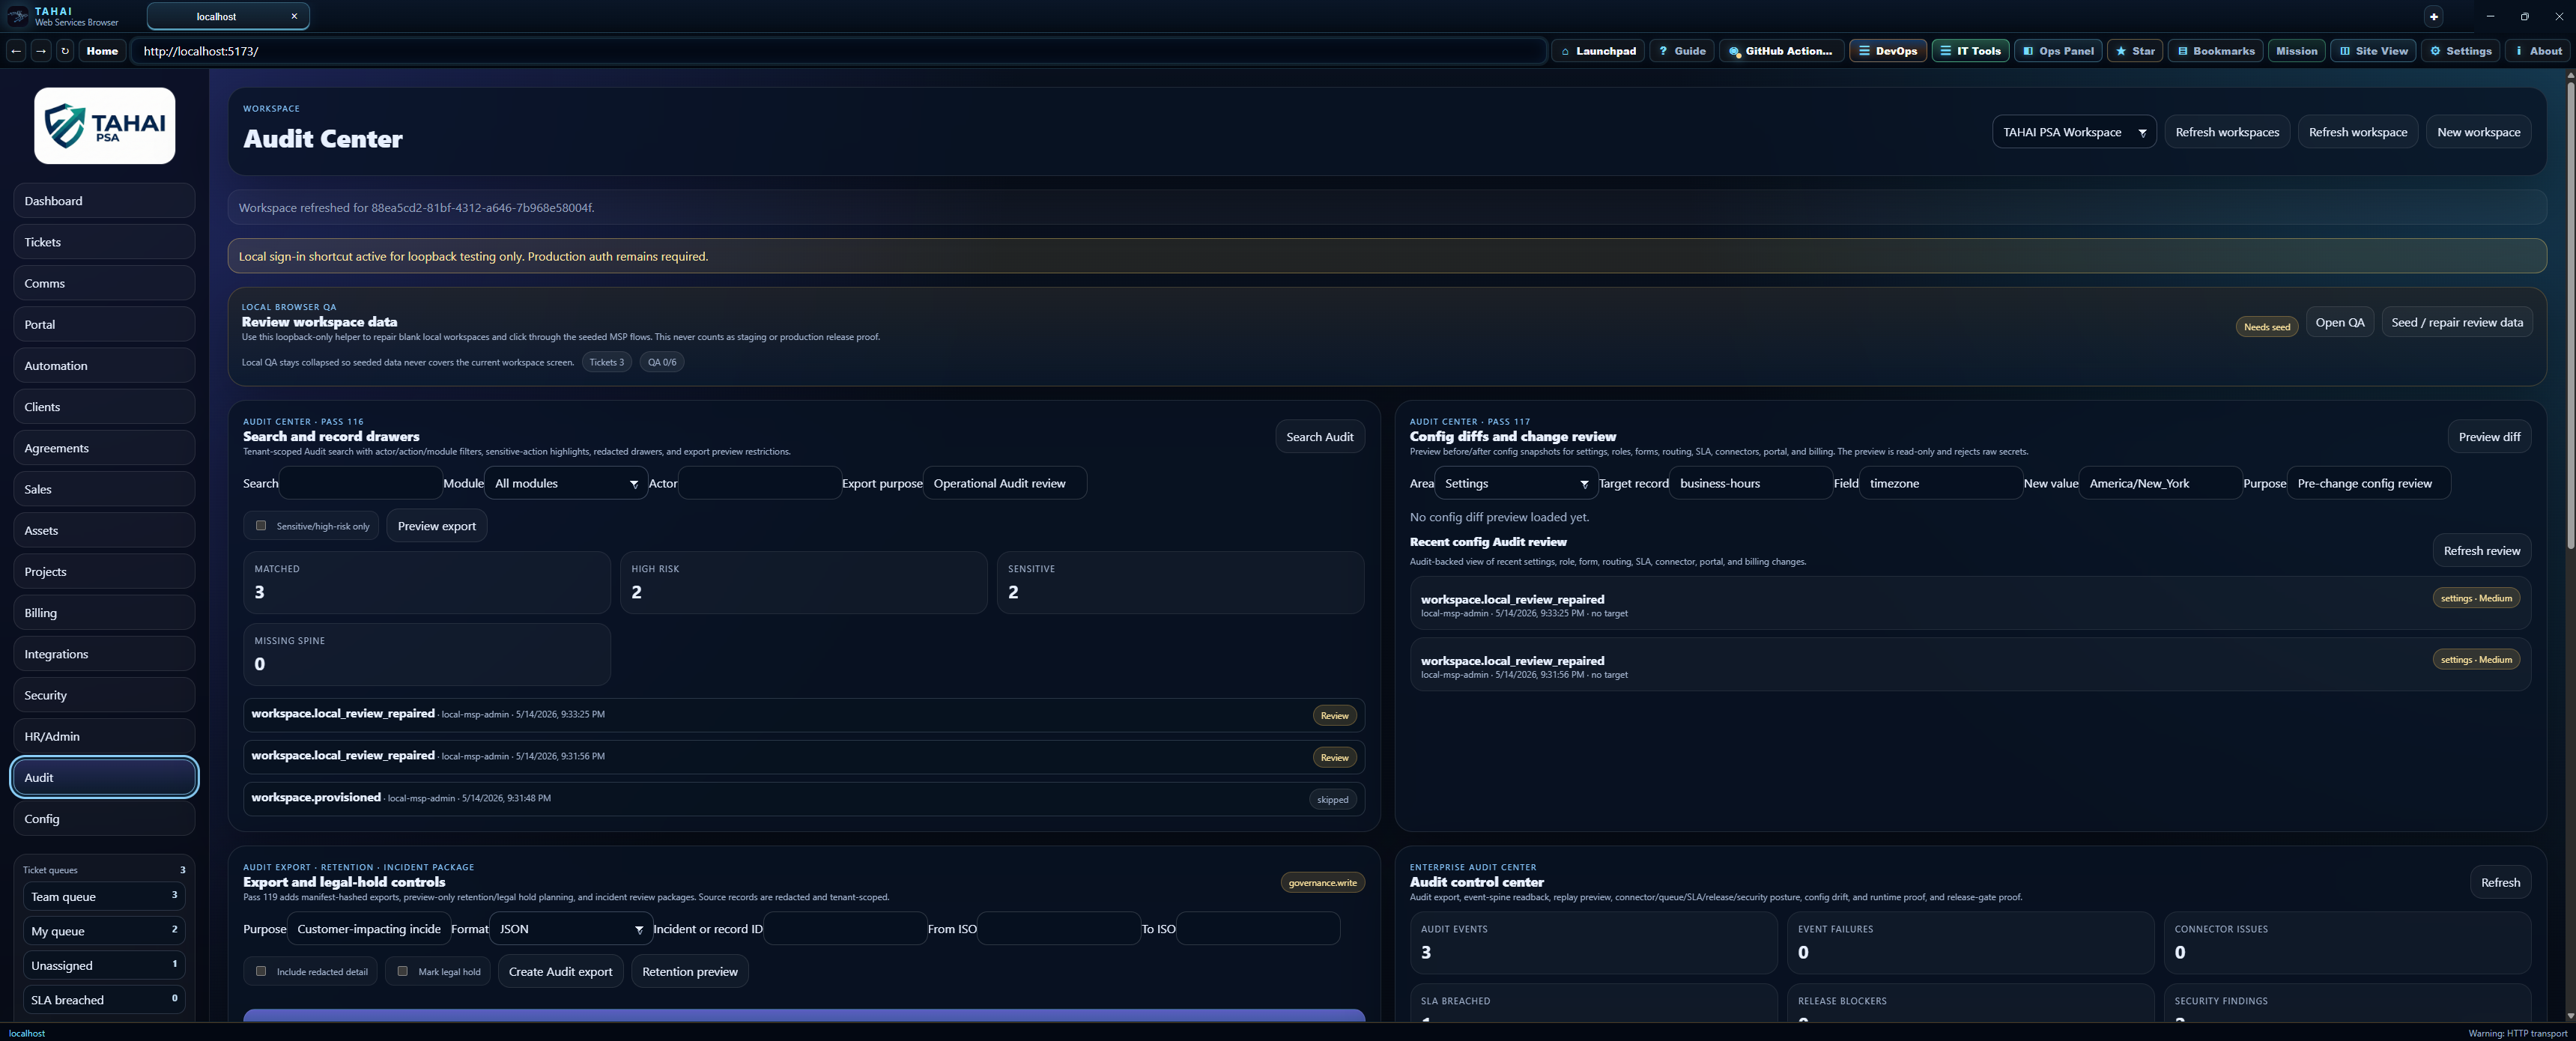Toggle the Ops Panel button
The height and width of the screenshot is (1041, 2576).
[x=2058, y=51]
